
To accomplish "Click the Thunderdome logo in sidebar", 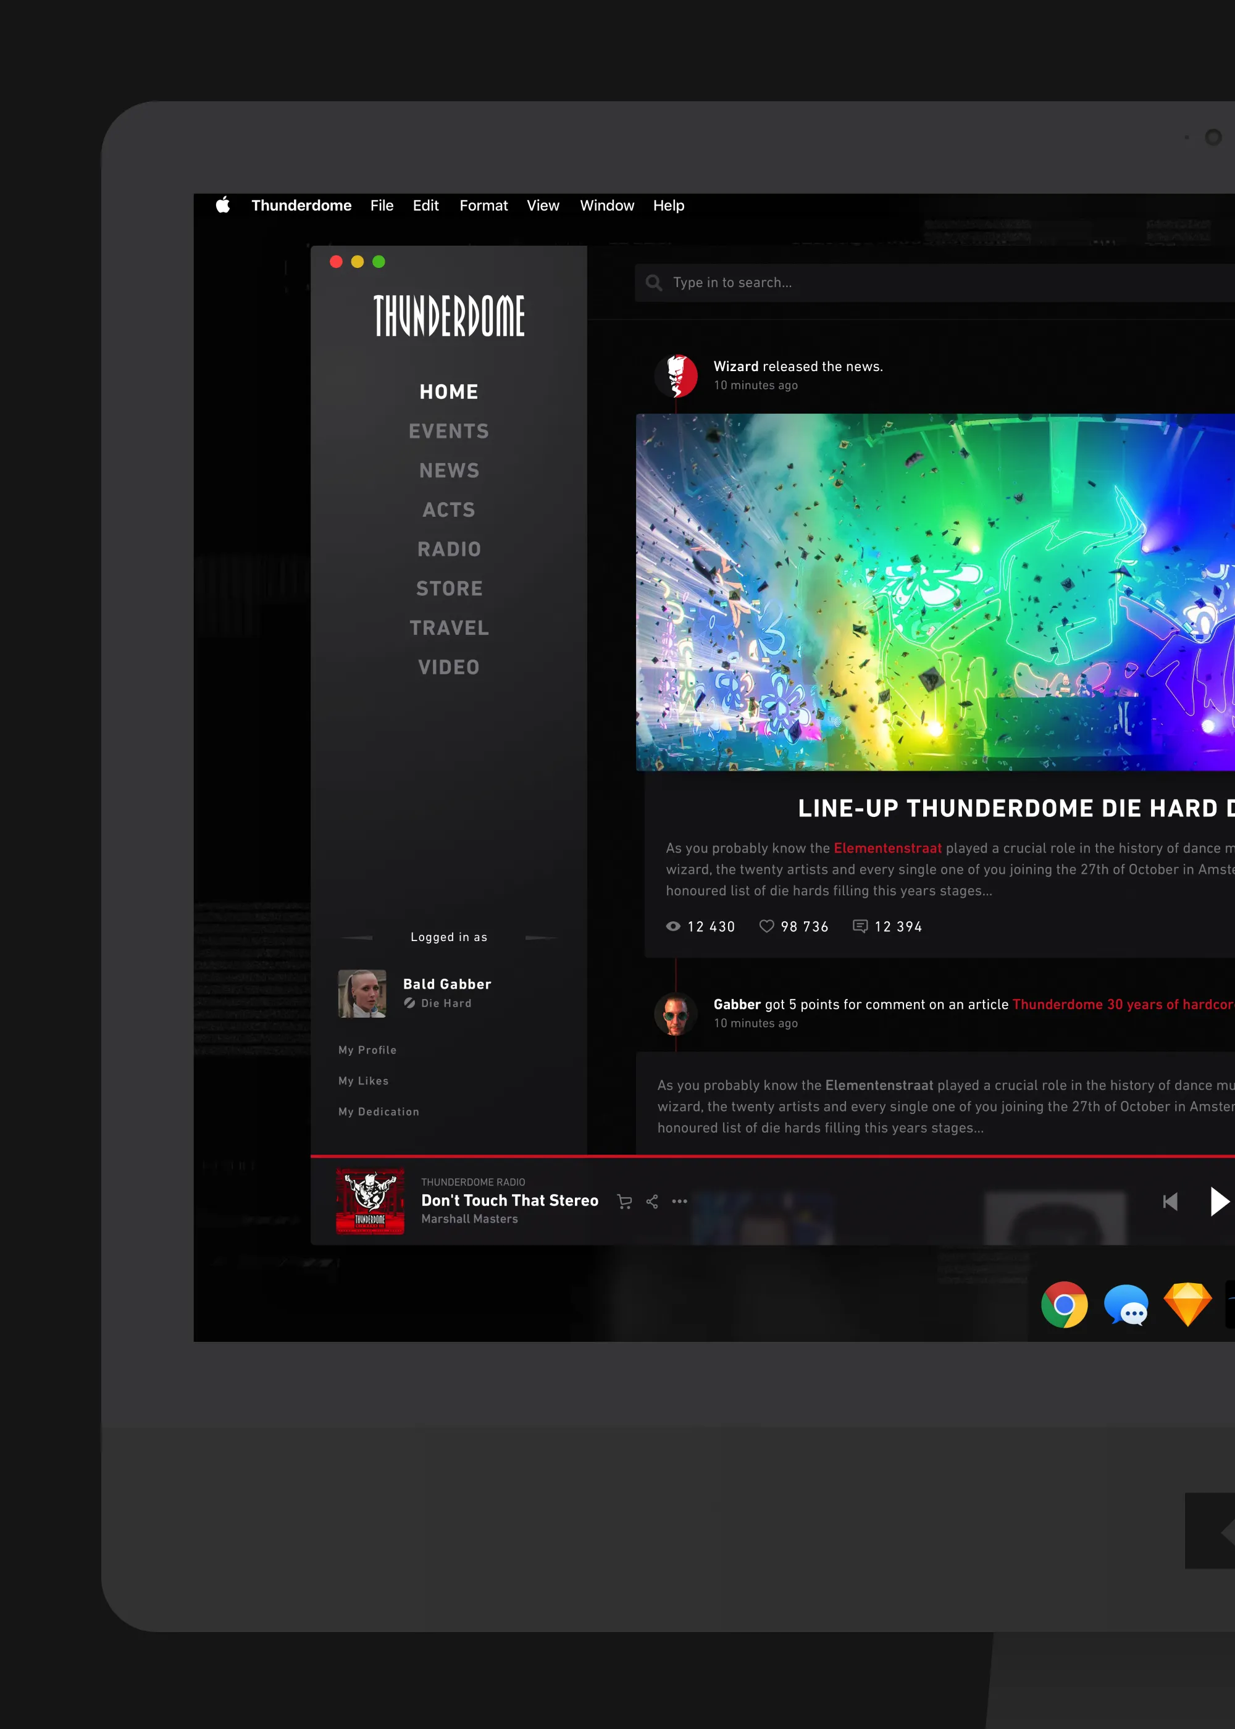I will point(449,316).
